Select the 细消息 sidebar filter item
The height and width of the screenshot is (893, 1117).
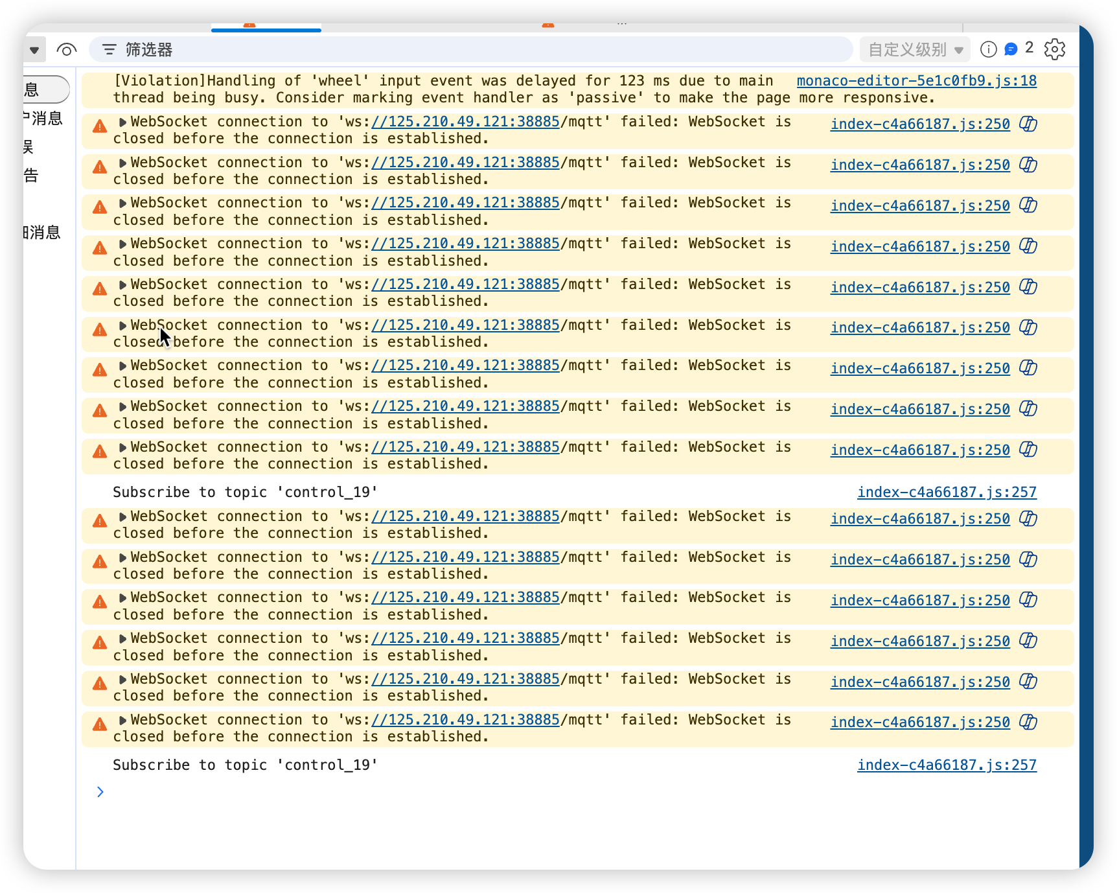[x=43, y=232]
